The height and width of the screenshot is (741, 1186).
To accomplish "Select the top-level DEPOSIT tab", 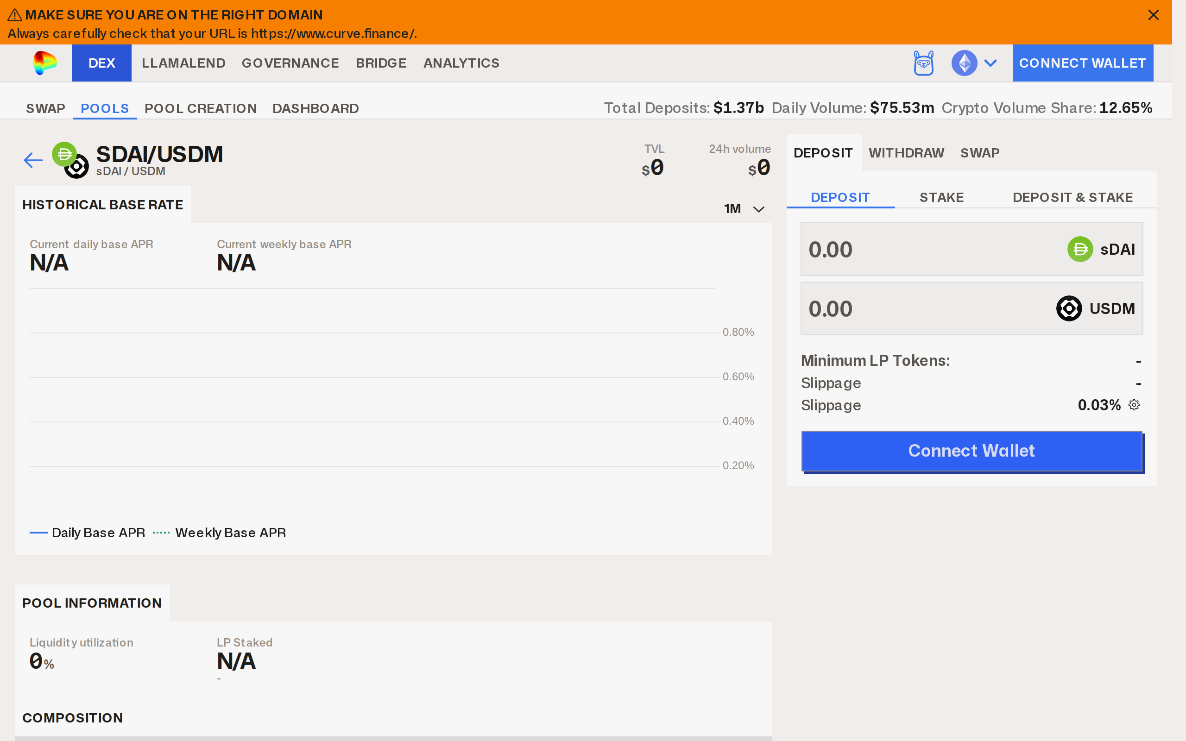I will coord(823,153).
